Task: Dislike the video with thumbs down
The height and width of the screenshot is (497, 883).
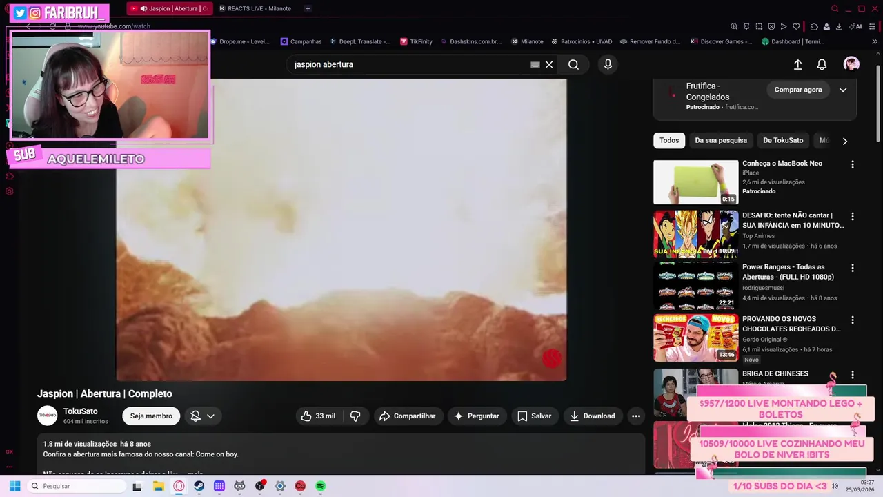Action: pyautogui.click(x=356, y=416)
